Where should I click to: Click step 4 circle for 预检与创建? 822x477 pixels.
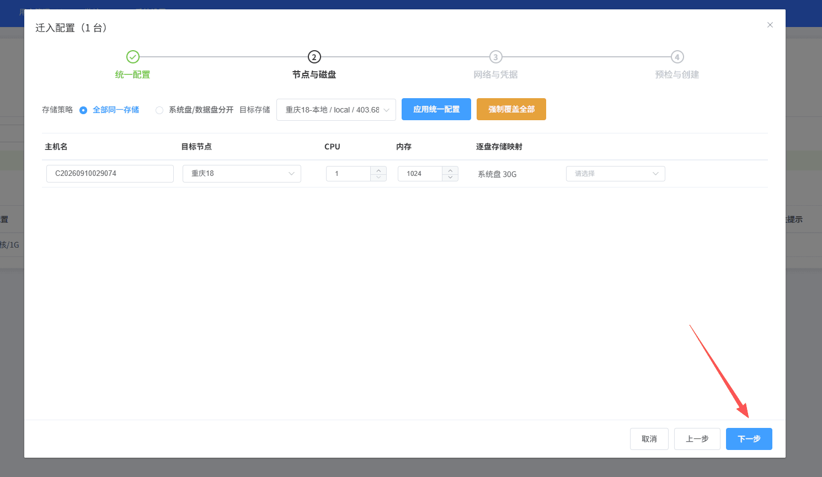point(677,57)
